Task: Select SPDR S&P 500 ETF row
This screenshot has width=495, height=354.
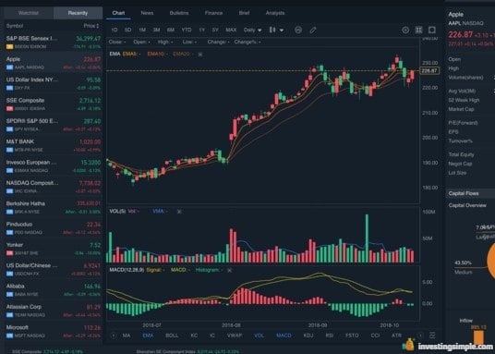Action: click(53, 125)
